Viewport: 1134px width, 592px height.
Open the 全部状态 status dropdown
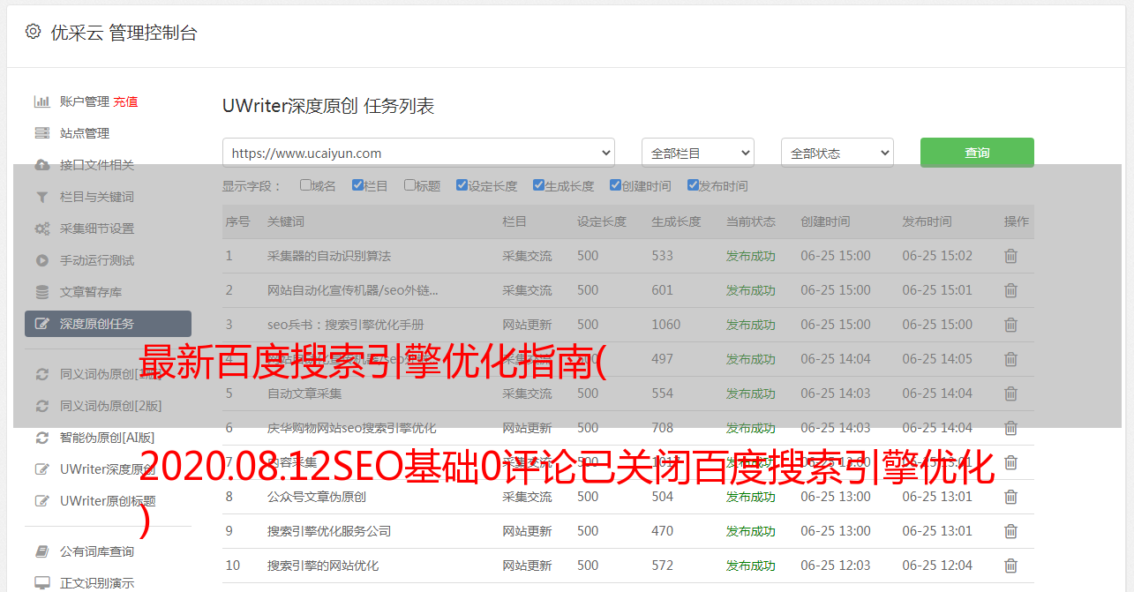[x=837, y=153]
